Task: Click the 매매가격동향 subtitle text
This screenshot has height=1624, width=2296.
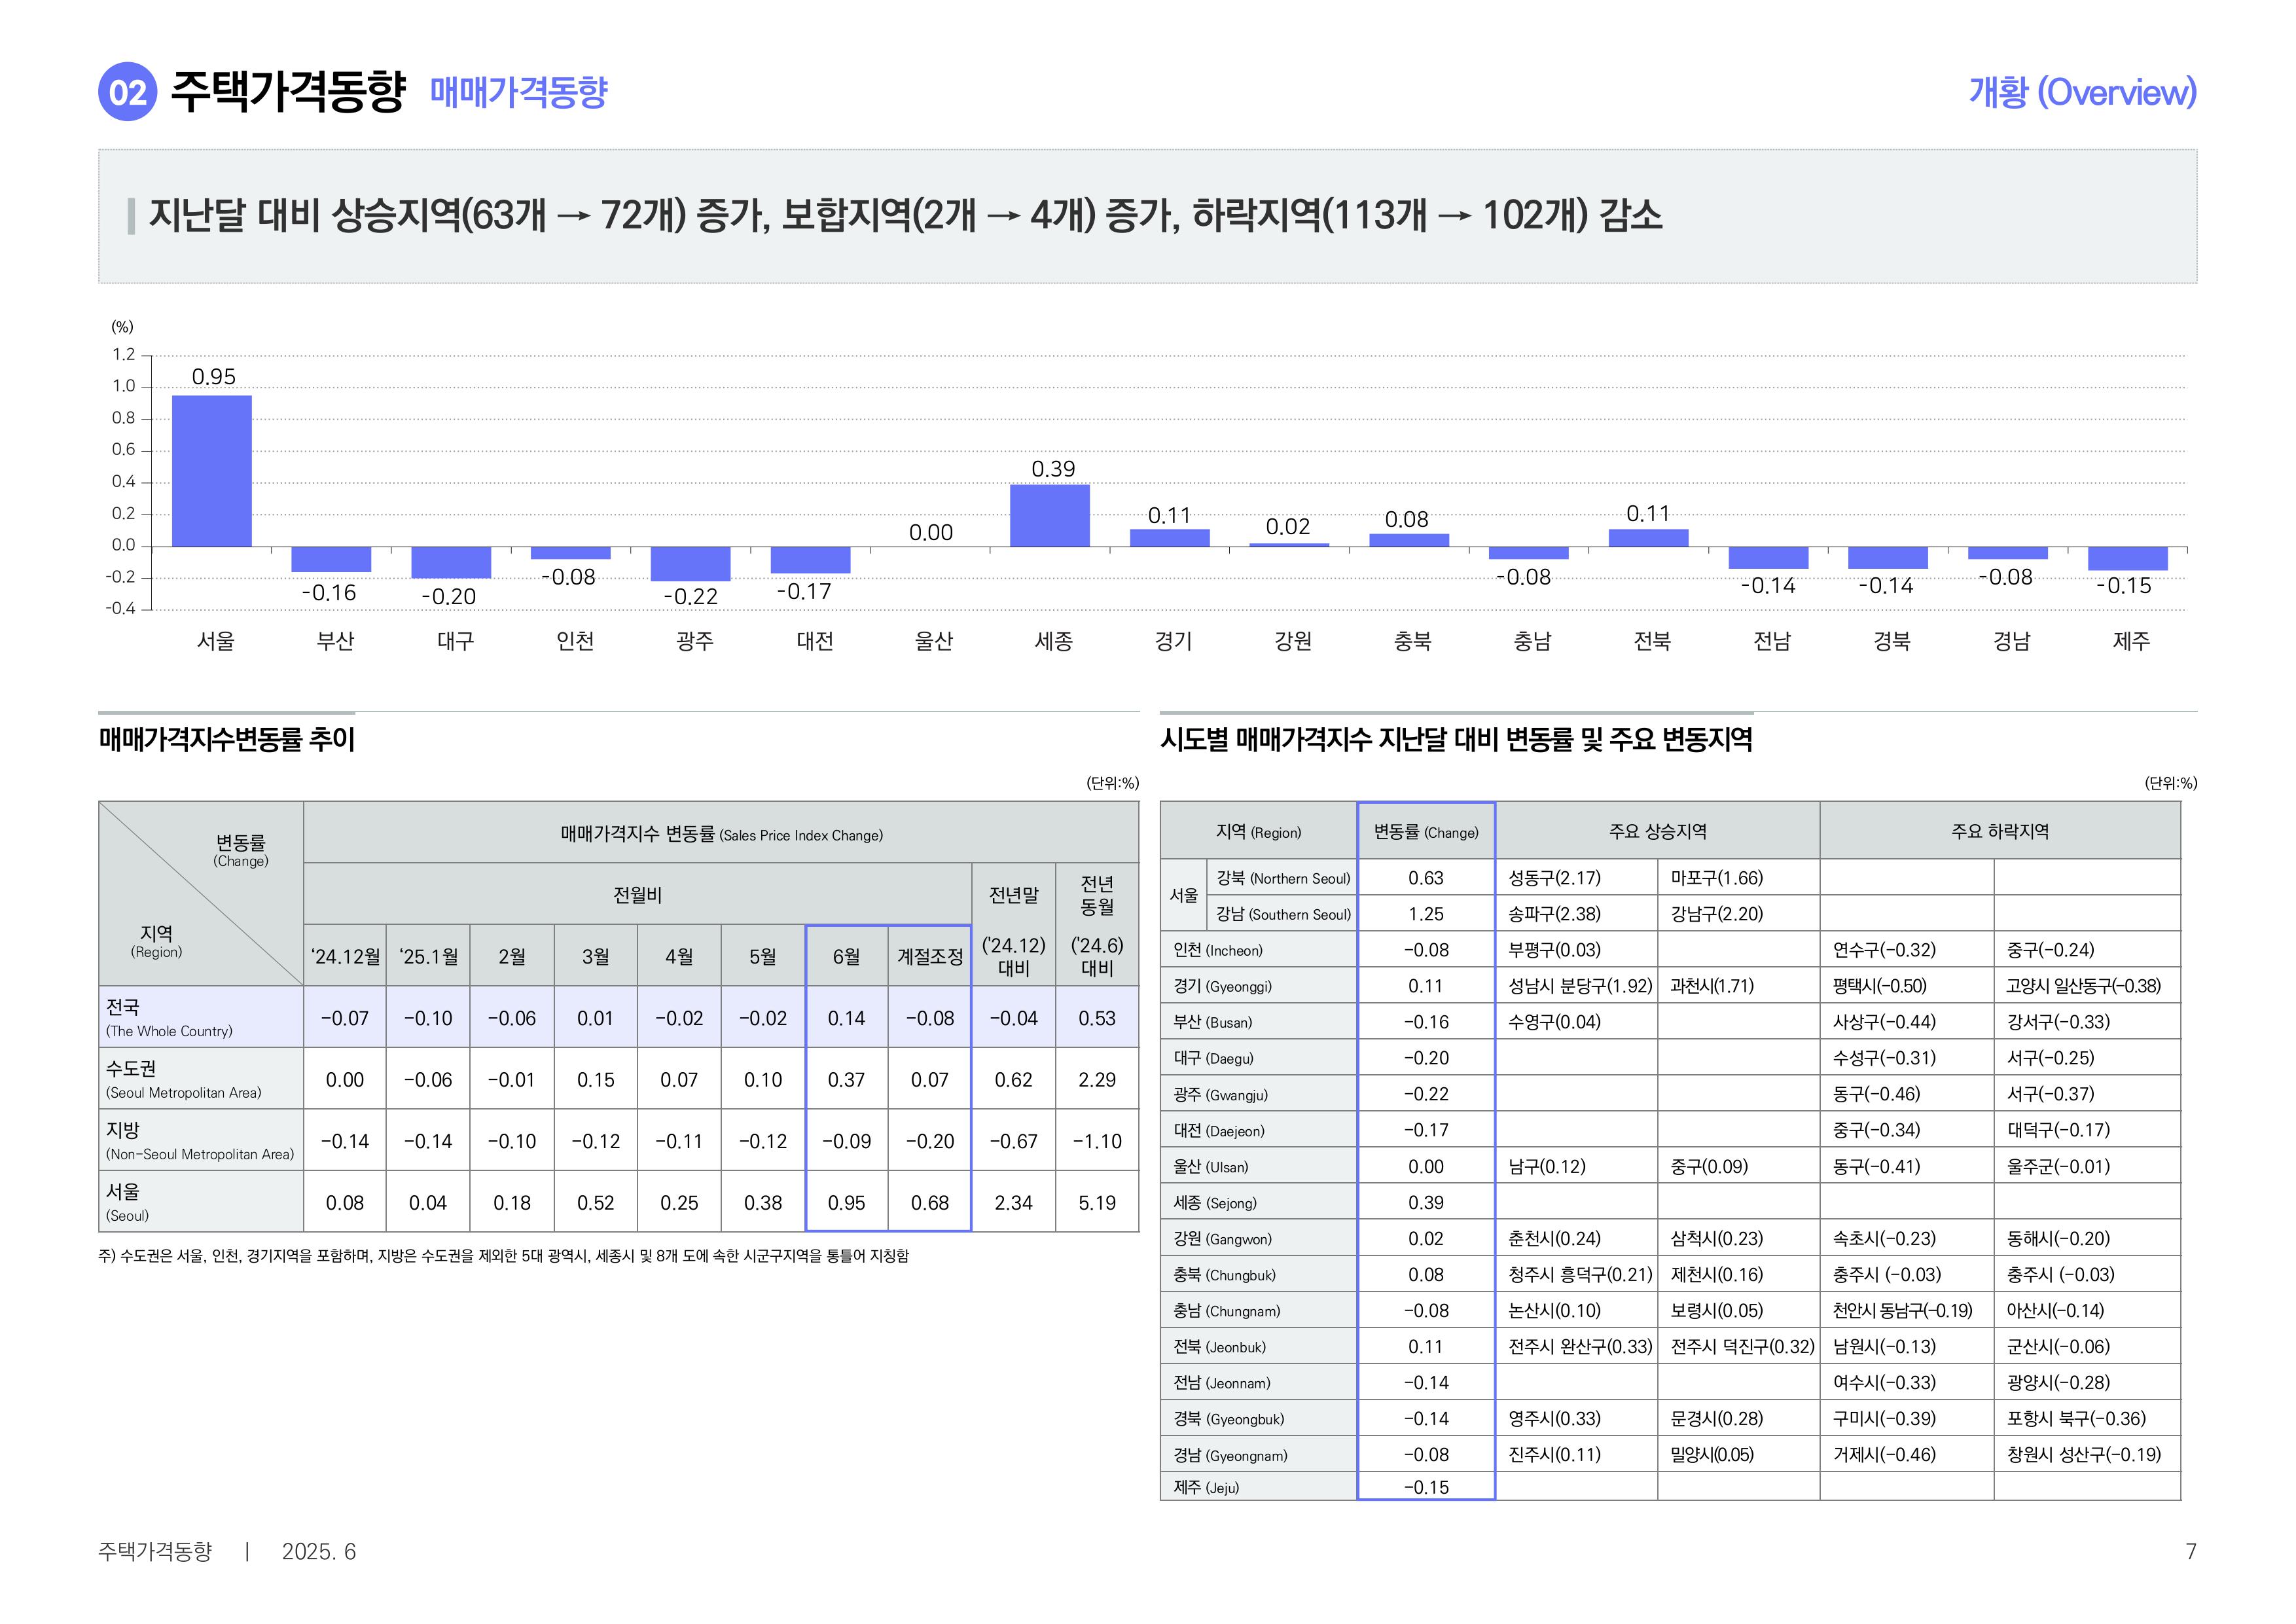Action: 518,92
